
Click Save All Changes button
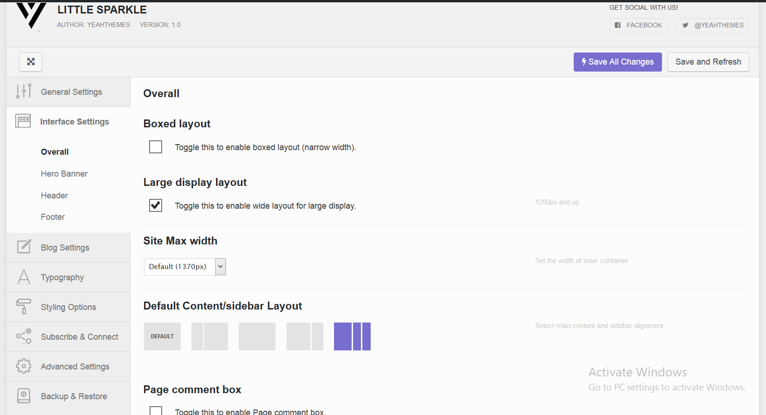(x=617, y=62)
